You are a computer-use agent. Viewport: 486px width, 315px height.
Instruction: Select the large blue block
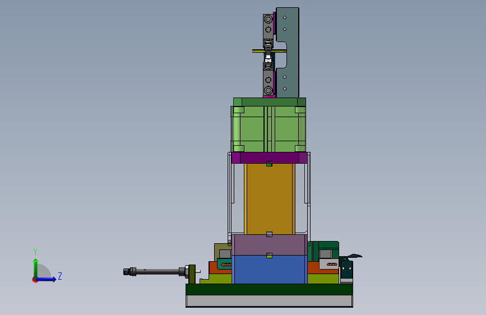pos(269,270)
